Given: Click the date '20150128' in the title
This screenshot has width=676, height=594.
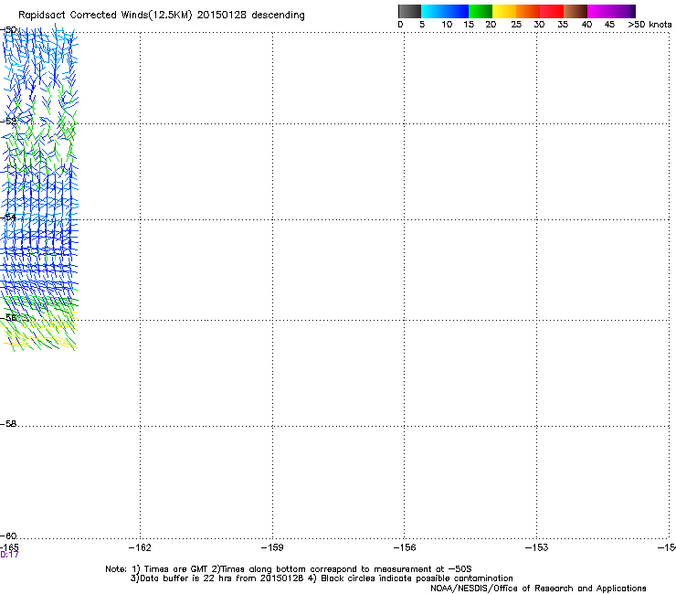Looking at the screenshot, I should coord(222,15).
